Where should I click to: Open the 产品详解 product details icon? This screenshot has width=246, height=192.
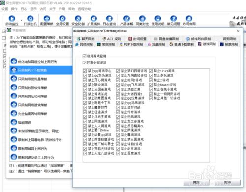click(x=126, y=18)
